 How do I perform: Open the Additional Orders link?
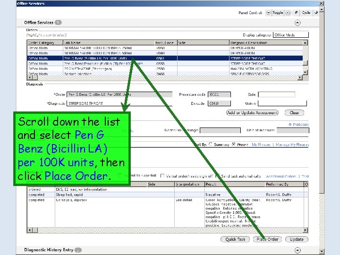point(281,176)
